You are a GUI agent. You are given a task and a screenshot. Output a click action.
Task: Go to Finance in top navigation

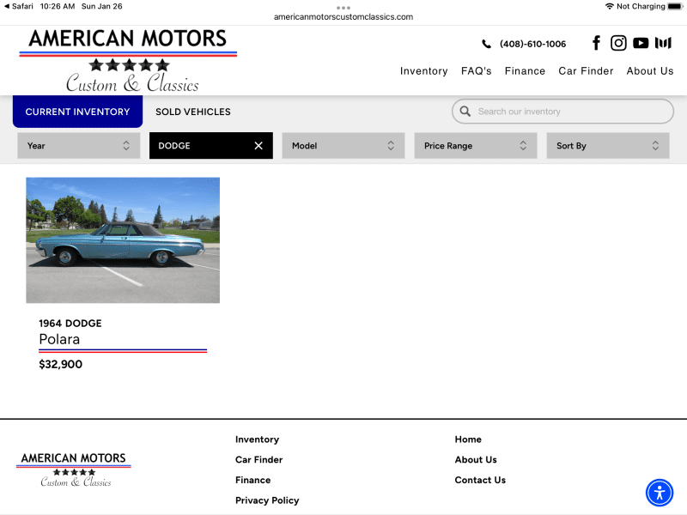click(x=525, y=71)
